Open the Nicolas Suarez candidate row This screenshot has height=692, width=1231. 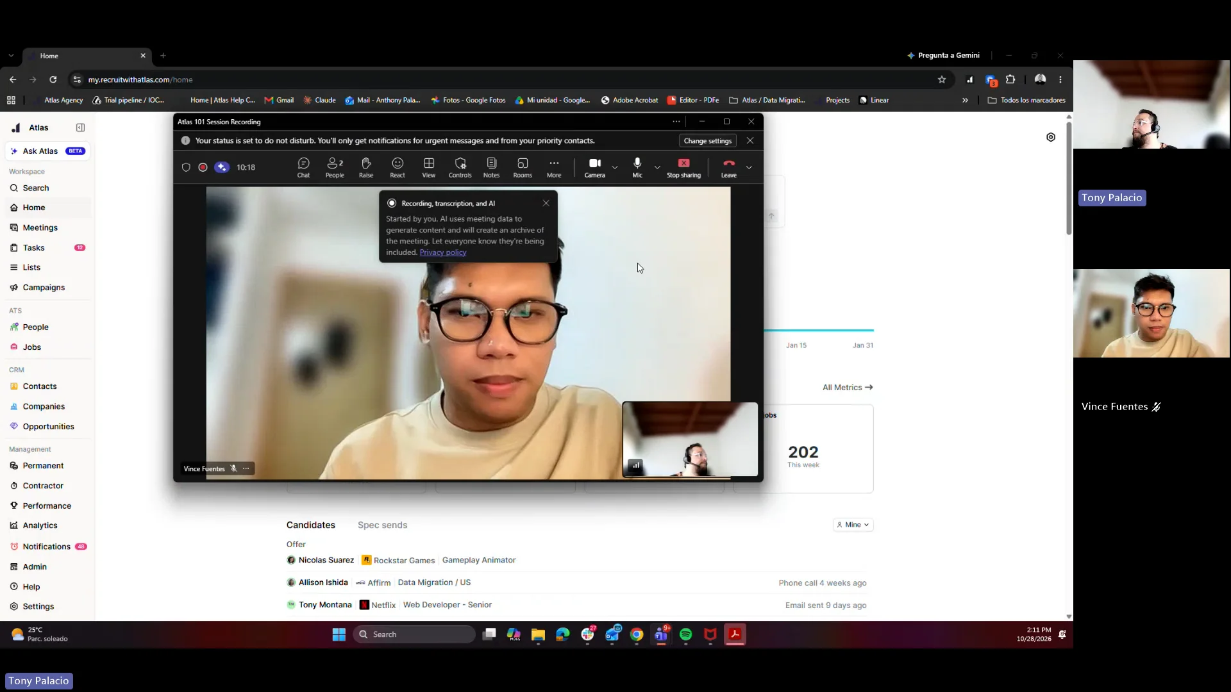pyautogui.click(x=576, y=560)
